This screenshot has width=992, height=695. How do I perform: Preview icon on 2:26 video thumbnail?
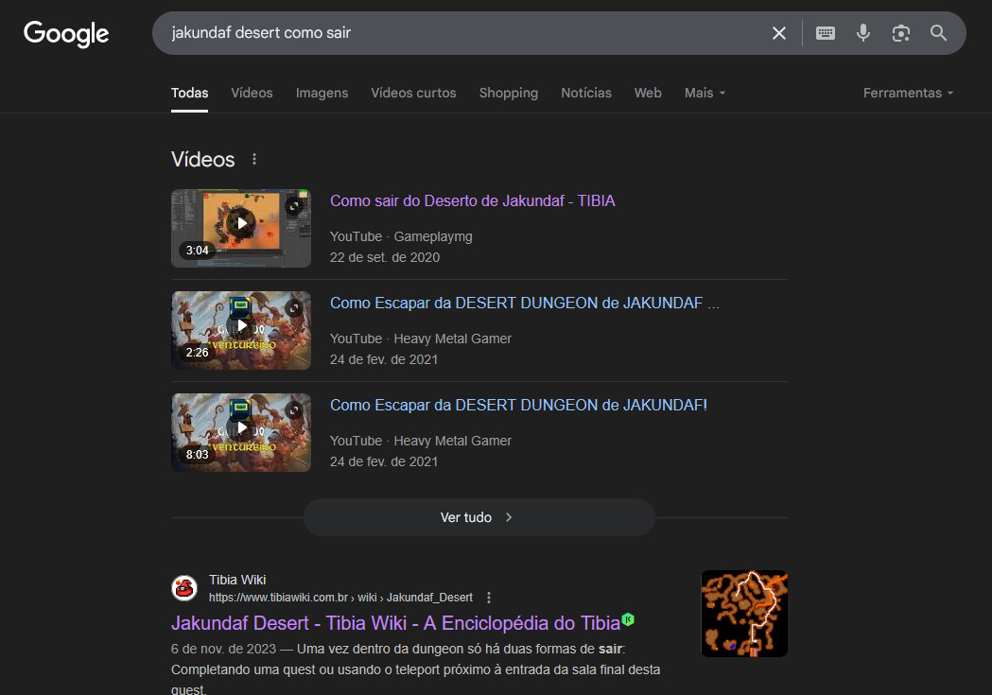[x=293, y=308]
